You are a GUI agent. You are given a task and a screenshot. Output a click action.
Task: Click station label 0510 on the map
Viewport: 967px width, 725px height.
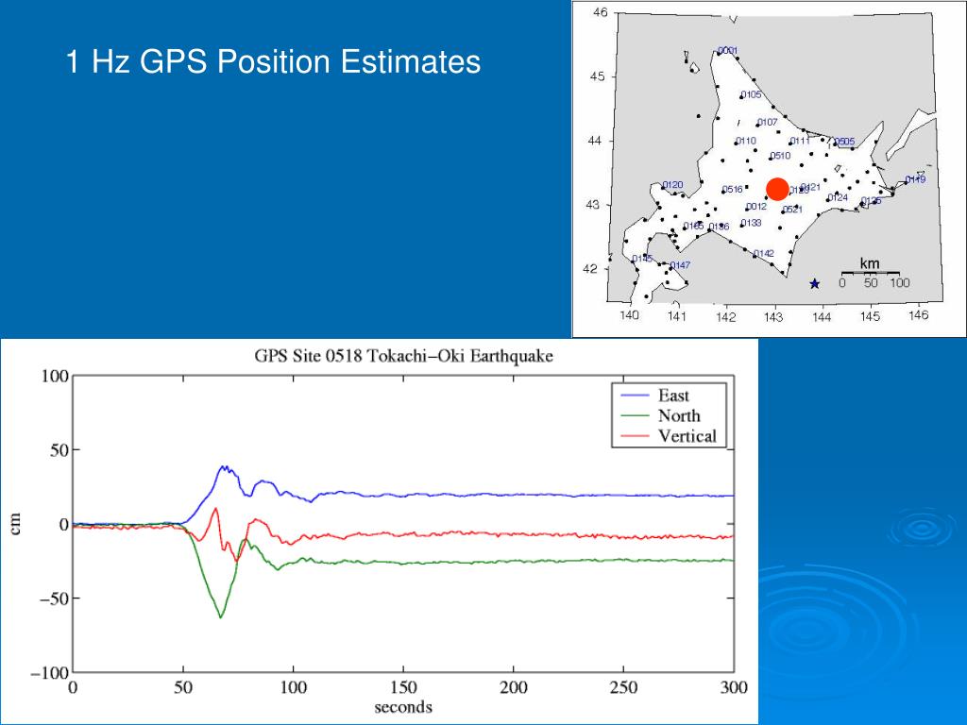point(780,156)
